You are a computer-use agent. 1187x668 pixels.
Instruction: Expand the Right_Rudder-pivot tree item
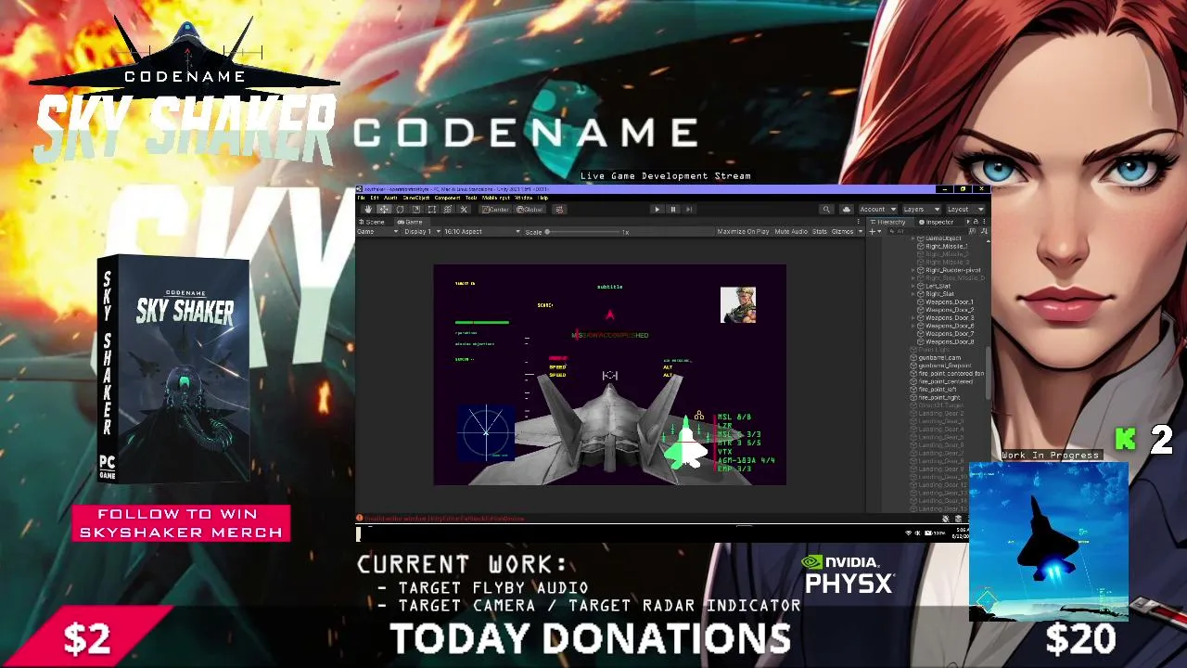click(x=914, y=271)
